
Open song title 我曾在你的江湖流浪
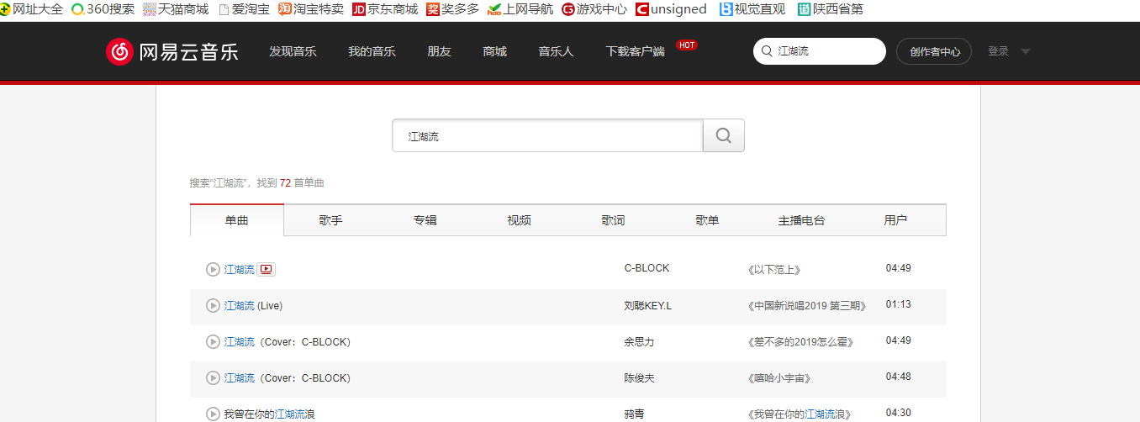[x=269, y=414]
